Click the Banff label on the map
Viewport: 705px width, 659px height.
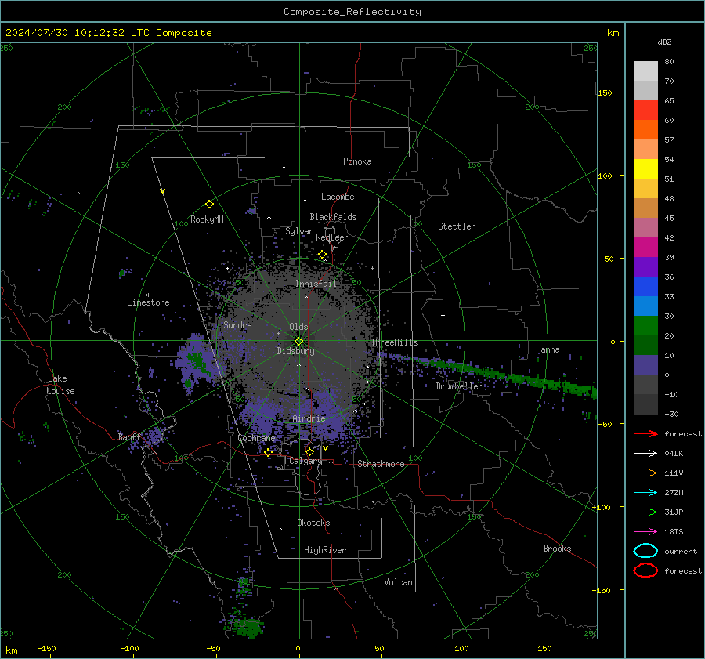(129, 436)
